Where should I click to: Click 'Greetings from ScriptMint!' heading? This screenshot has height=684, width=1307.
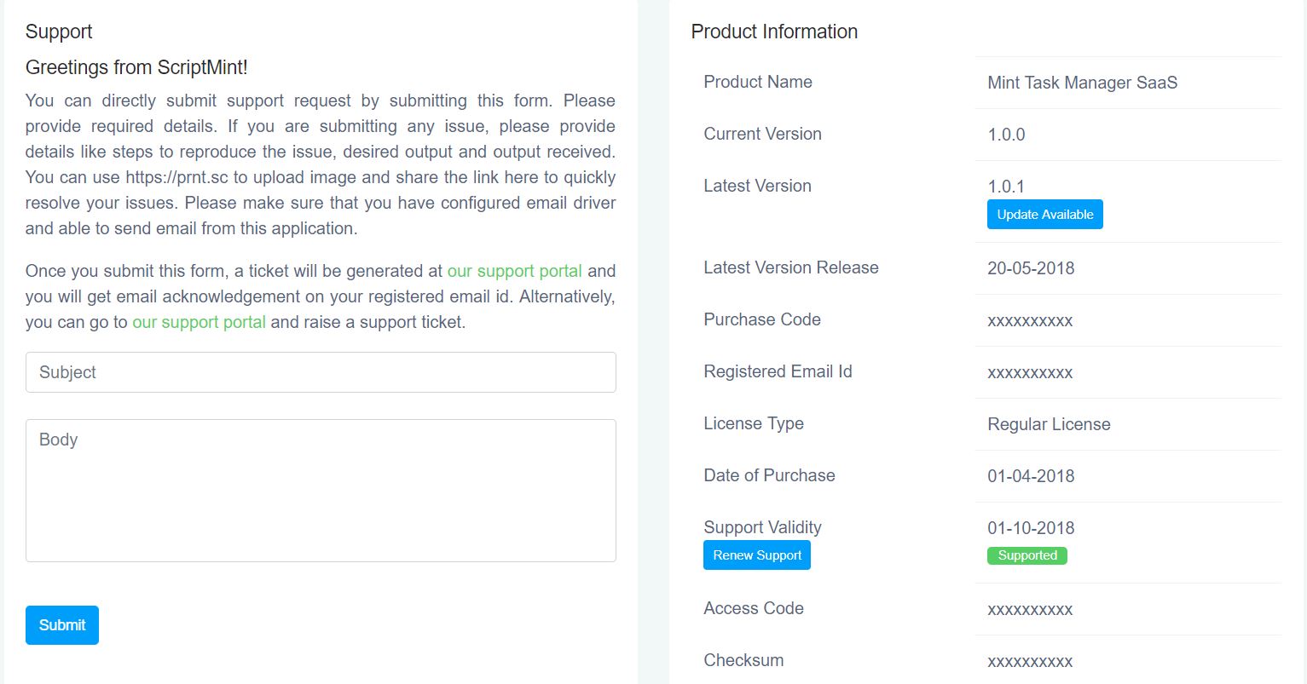point(136,67)
